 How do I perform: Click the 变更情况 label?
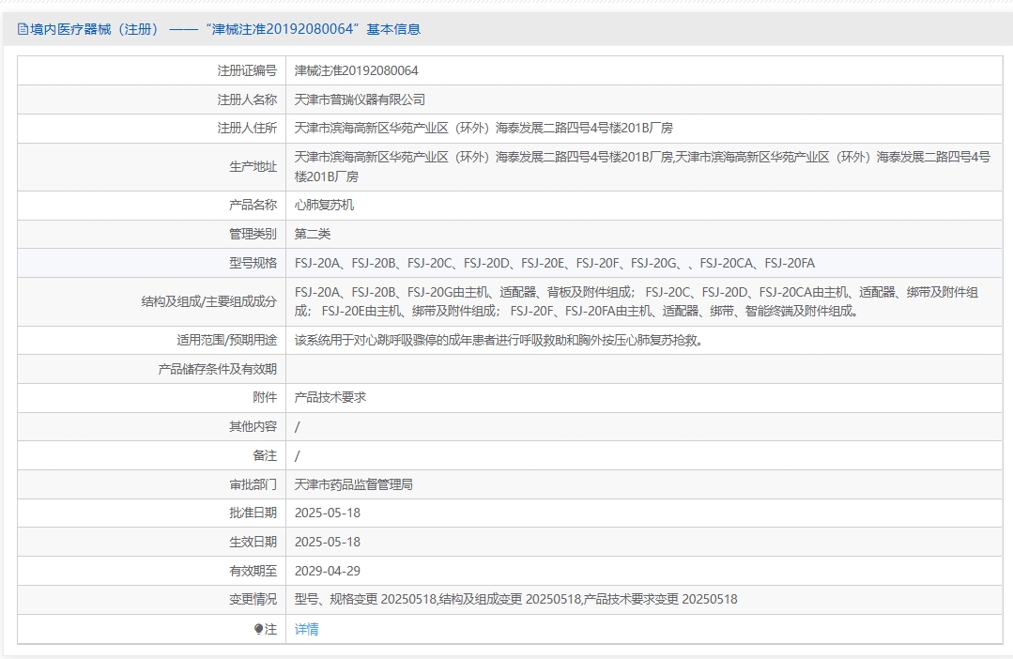pos(253,600)
